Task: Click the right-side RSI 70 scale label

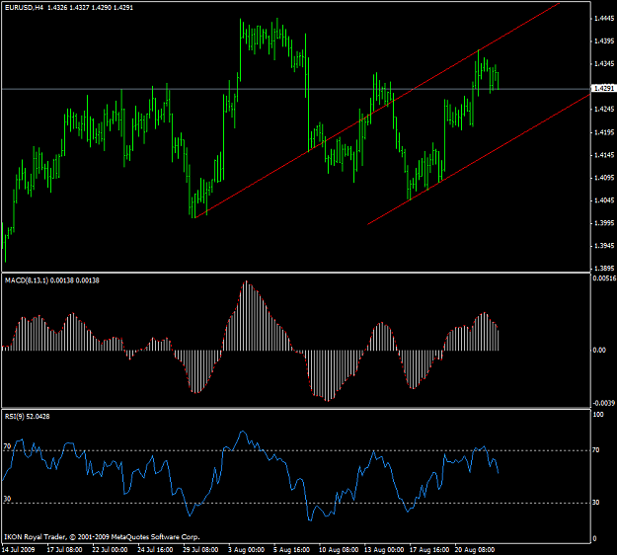Action: [x=596, y=450]
